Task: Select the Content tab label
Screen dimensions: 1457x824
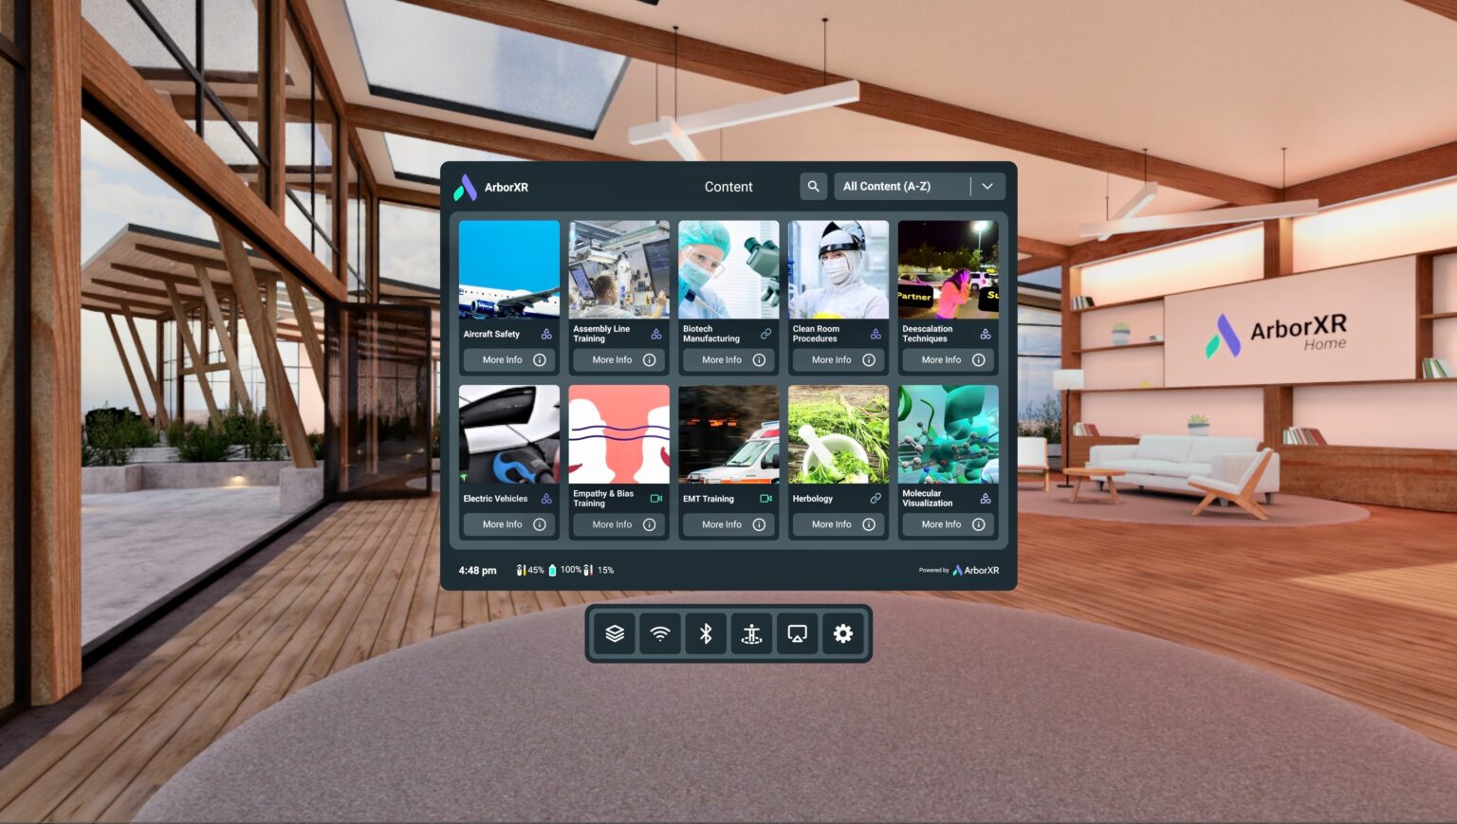Action: tap(728, 187)
